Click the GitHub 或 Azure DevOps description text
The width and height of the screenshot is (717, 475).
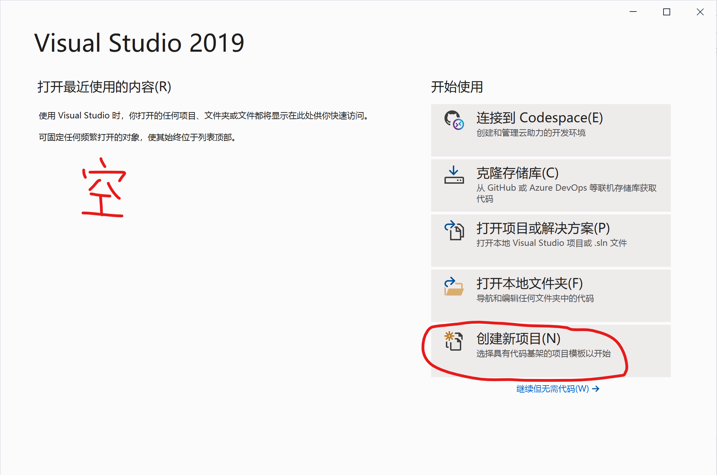[x=566, y=188]
